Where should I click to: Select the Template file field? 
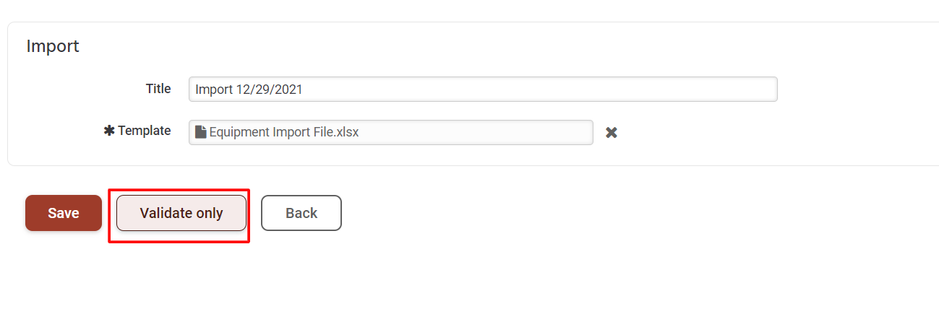[391, 132]
